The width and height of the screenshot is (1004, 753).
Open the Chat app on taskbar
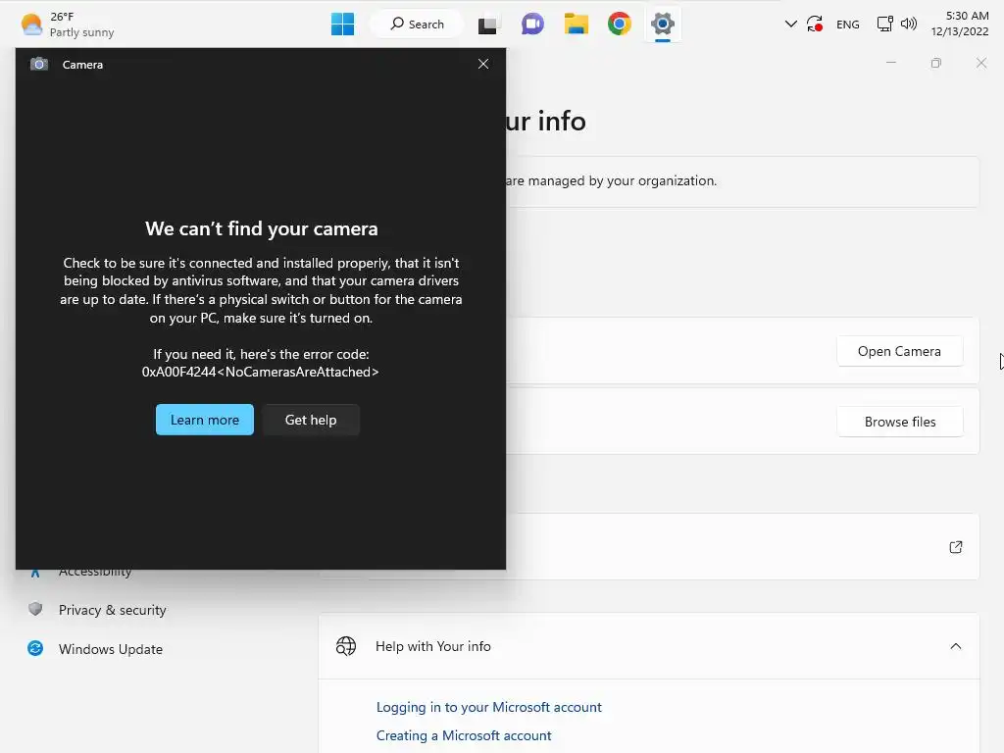click(532, 25)
